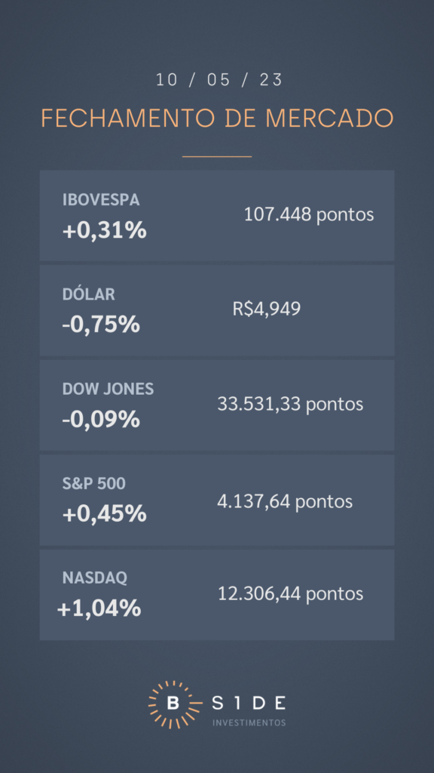
Task: Click the S&P 500 label
Action: (94, 484)
